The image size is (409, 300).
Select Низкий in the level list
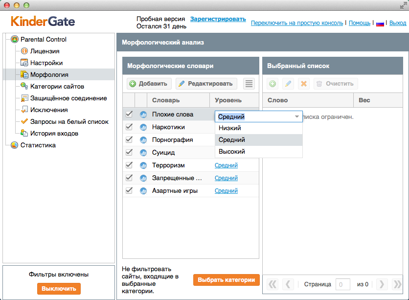point(229,128)
